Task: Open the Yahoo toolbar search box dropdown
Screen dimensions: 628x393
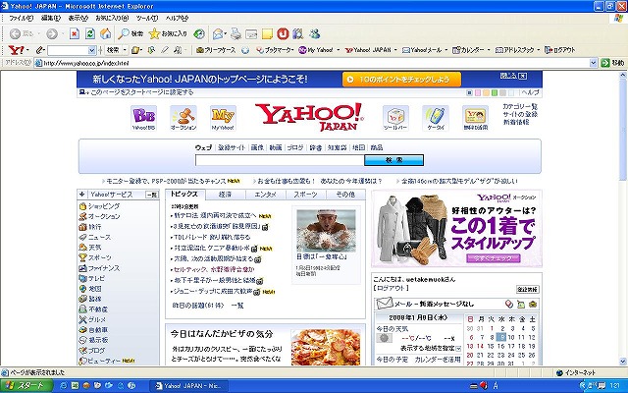Action: [x=91, y=50]
